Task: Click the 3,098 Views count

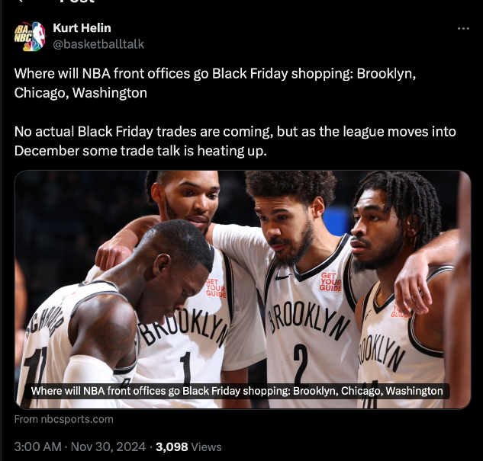Action: click(x=188, y=447)
